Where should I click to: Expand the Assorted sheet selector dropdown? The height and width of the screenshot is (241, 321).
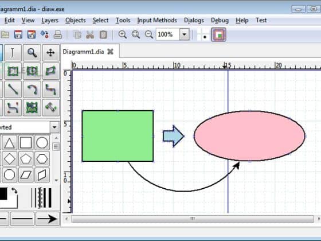pyautogui.click(x=54, y=127)
